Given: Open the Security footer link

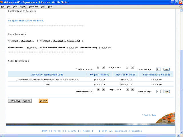Looking at the screenshot, I should (72, 131).
